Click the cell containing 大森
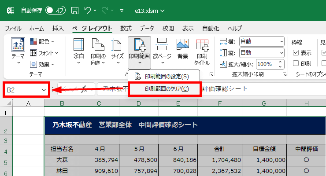326x176 pixels. [62, 160]
